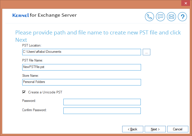Screen dimensions: 192x136
Task: Uncheck Create a Unicode PST checkbox
Action: [x=24, y=92]
